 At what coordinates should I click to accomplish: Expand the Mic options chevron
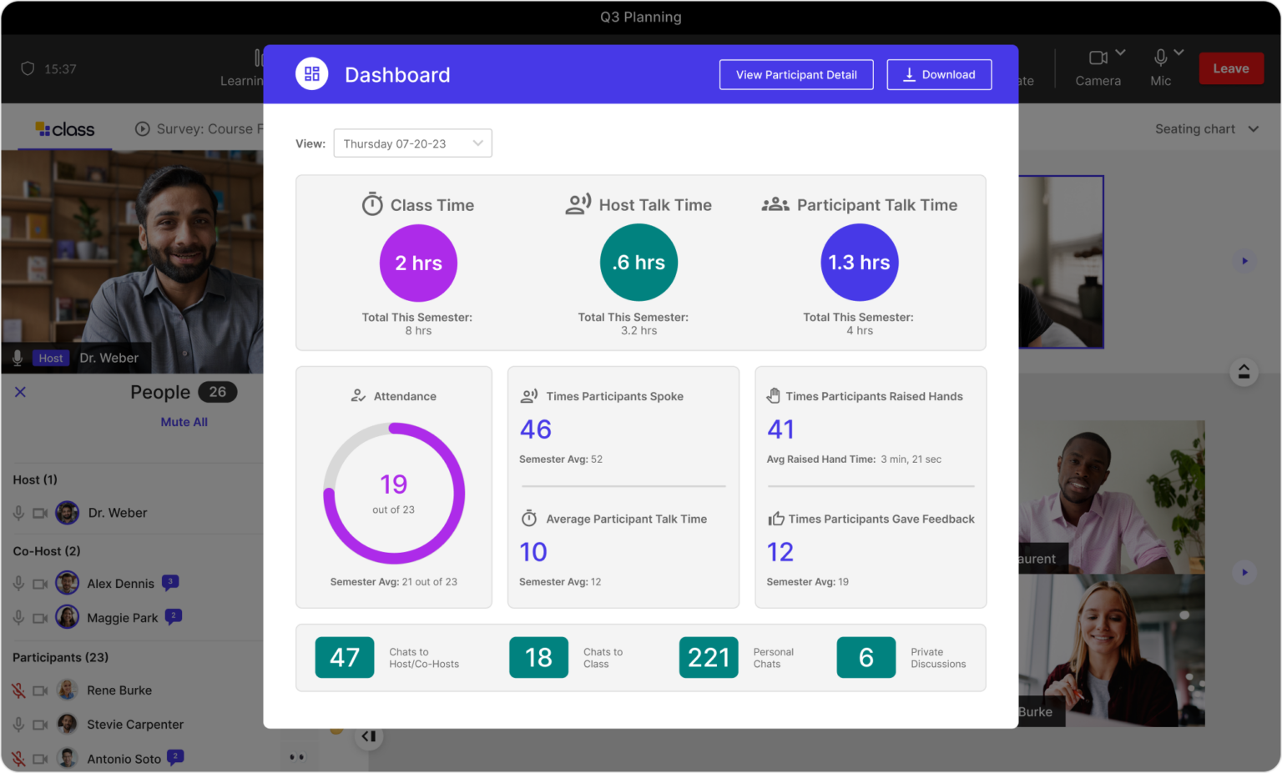coord(1179,53)
